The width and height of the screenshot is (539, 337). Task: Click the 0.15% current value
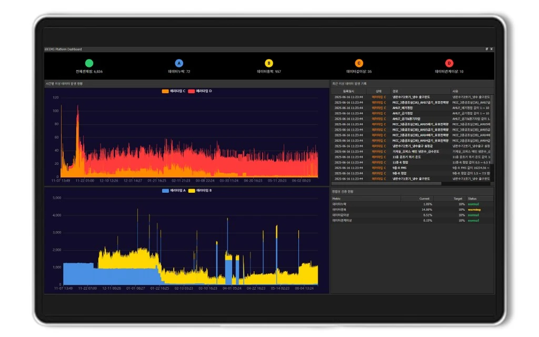click(427, 221)
